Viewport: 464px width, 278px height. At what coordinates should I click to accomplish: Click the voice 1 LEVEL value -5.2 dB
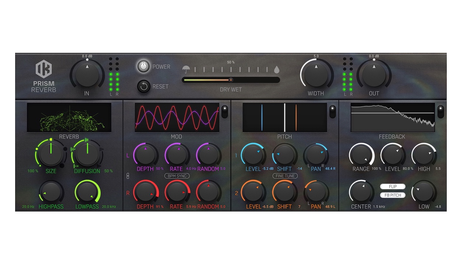(x=268, y=169)
